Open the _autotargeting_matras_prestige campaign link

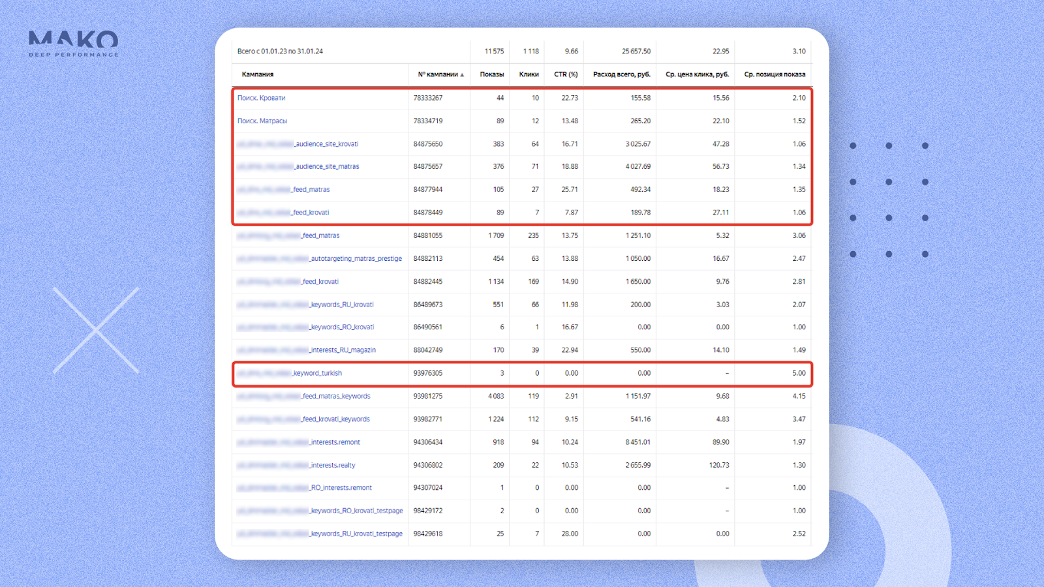320,259
